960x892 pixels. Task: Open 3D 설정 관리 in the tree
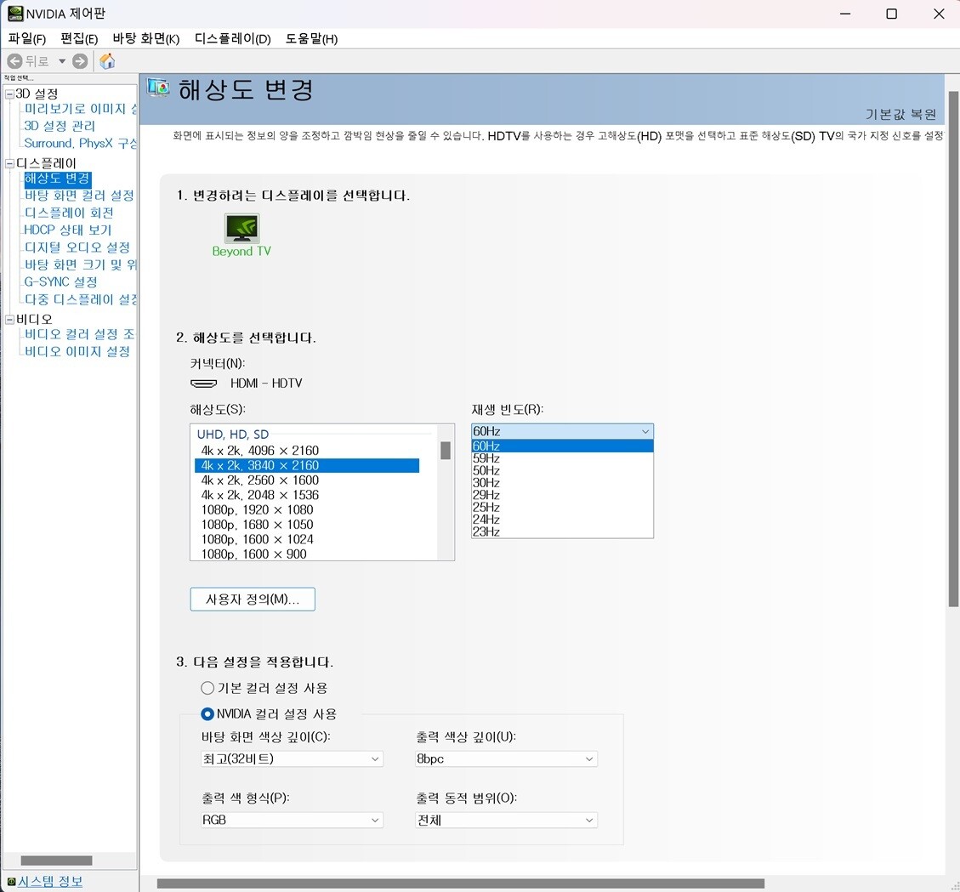(x=60, y=126)
